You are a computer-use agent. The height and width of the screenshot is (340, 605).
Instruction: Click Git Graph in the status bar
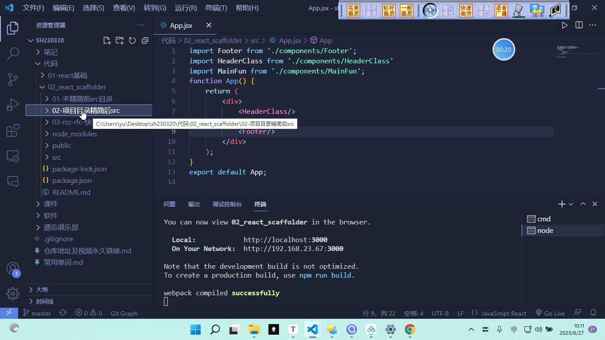pos(124,313)
